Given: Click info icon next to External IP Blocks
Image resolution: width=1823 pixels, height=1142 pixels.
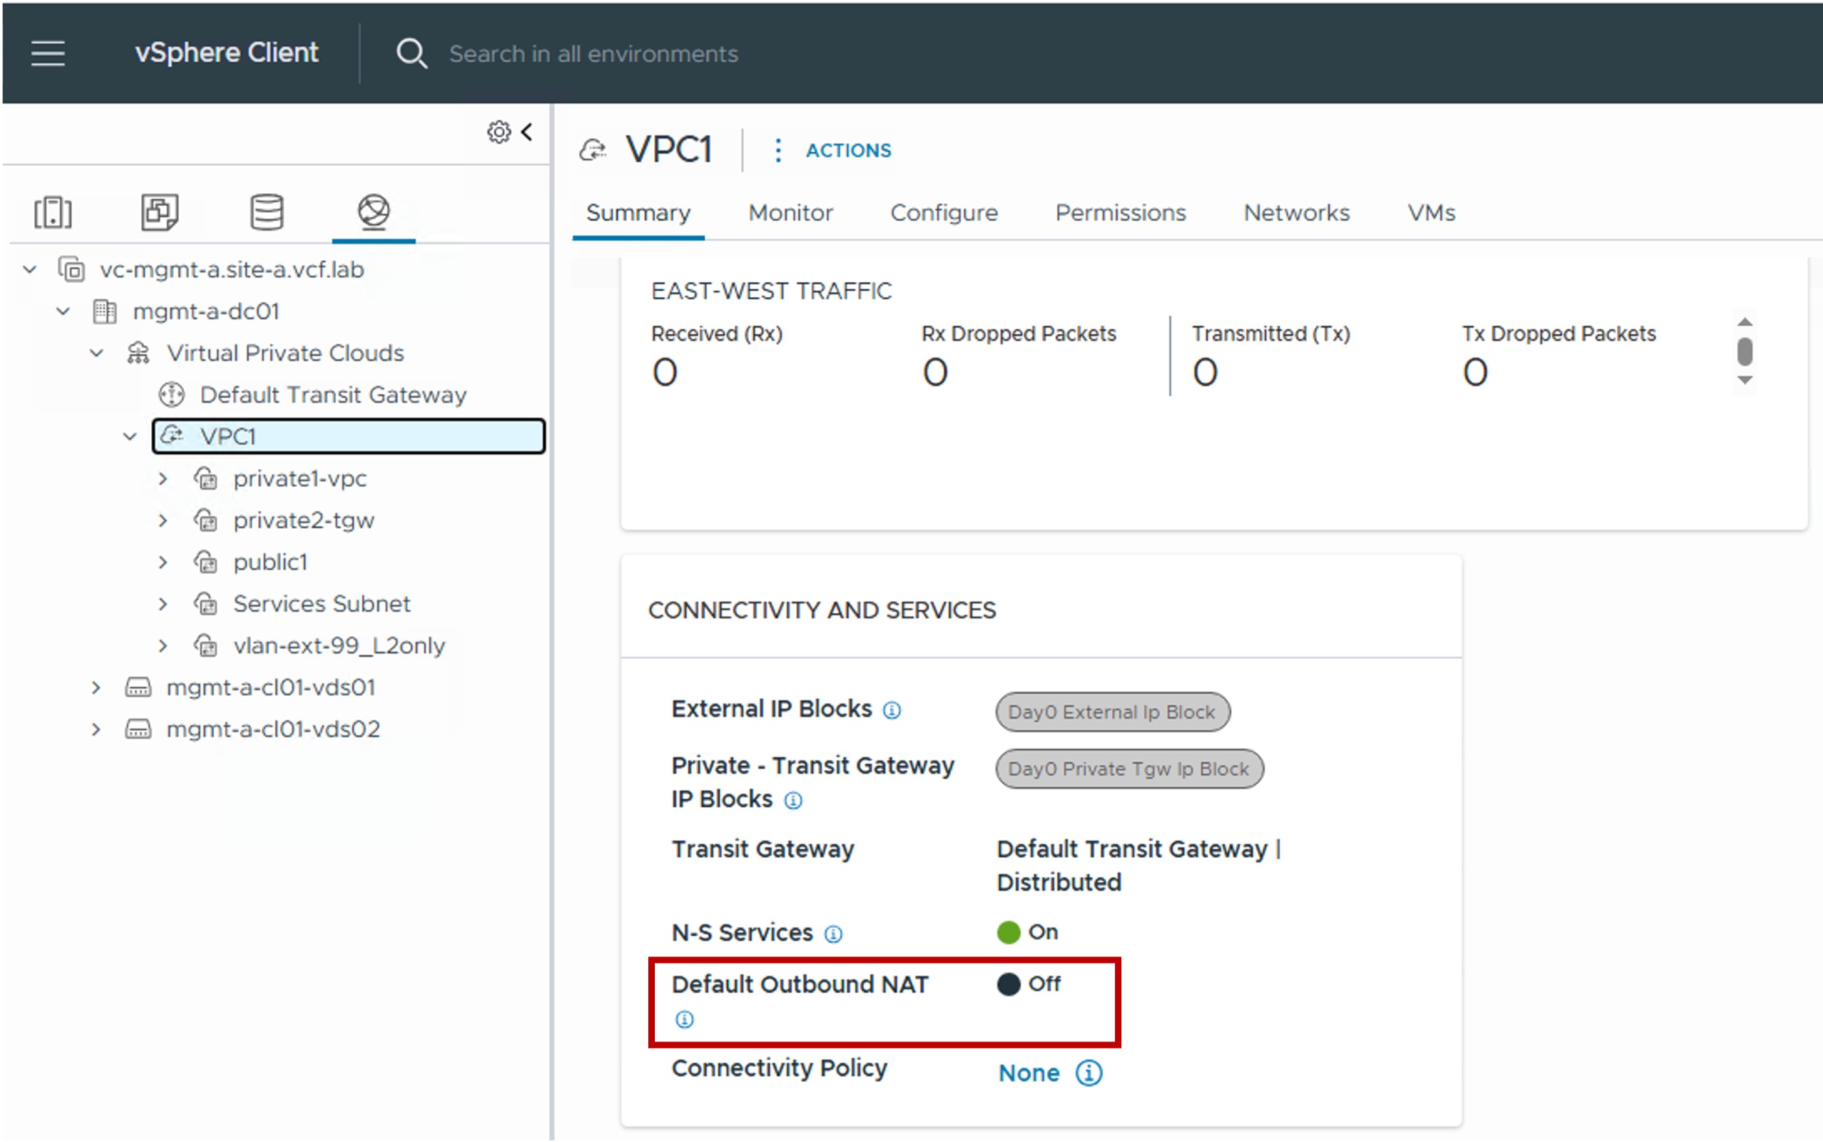Looking at the screenshot, I should 892,711.
